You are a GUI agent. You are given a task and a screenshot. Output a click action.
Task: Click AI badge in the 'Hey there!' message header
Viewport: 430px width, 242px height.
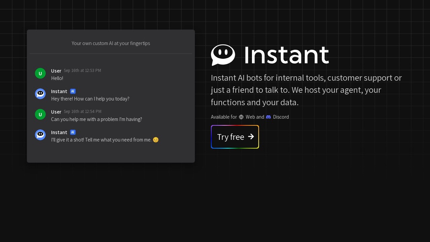[73, 91]
